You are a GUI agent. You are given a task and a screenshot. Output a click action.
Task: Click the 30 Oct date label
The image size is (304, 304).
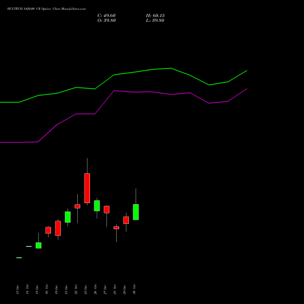pyautogui.click(x=134, y=289)
